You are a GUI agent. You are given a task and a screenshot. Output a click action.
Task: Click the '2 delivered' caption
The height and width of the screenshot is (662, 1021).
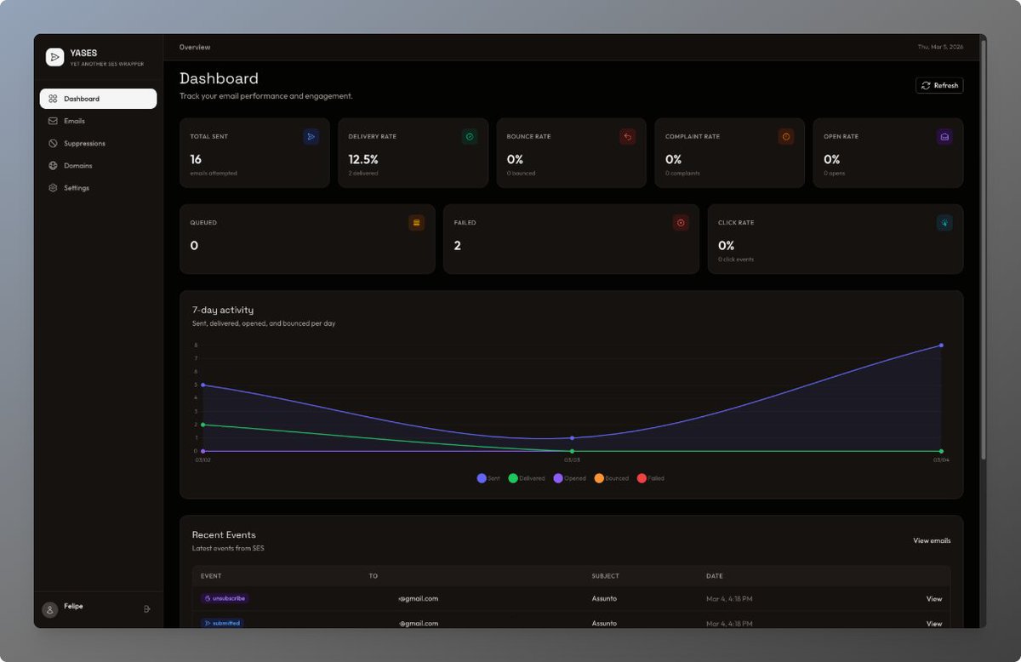363,173
